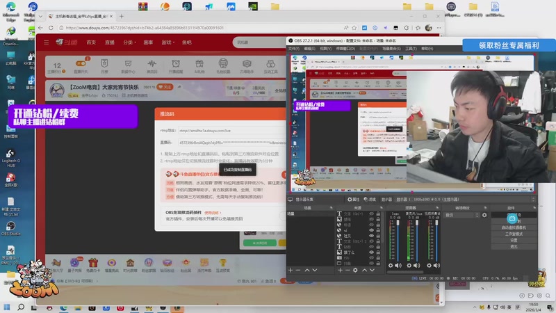Screen dimensions: 556x313
Task: Pop out the 控件 dock panel
Action: 534,207
